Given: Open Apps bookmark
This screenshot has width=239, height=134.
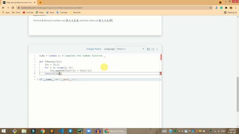Looking at the screenshot, I should pyautogui.click(x=6, y=12).
